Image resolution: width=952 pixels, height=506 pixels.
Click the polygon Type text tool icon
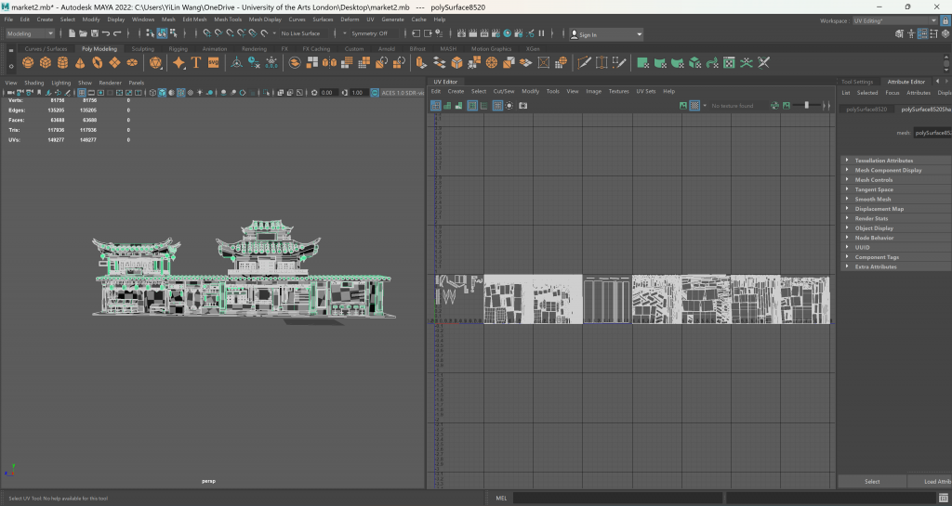(195, 62)
